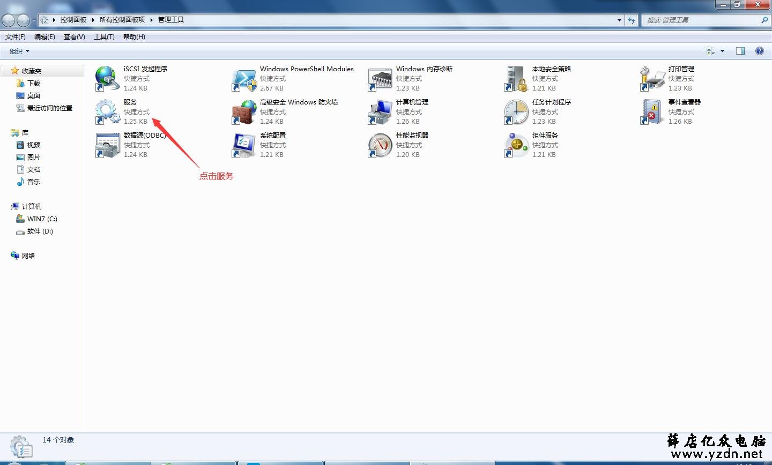This screenshot has width=772, height=465.
Task: Open Windows 内存诊断 shortcut icon
Action: click(x=380, y=78)
